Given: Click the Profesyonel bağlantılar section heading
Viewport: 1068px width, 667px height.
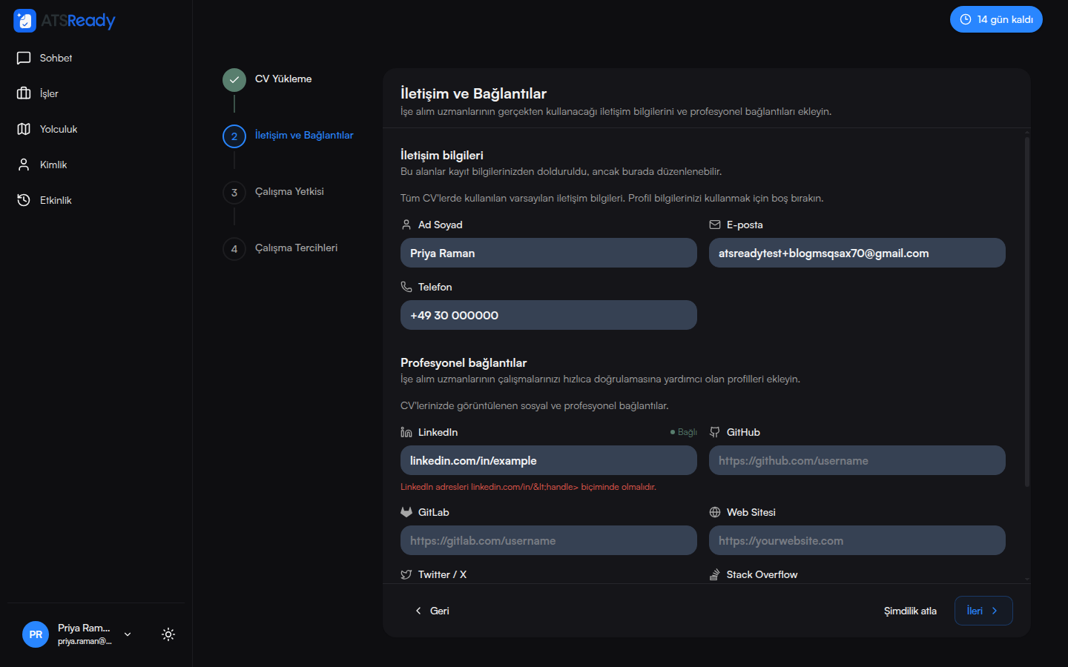Looking at the screenshot, I should click(x=464, y=362).
